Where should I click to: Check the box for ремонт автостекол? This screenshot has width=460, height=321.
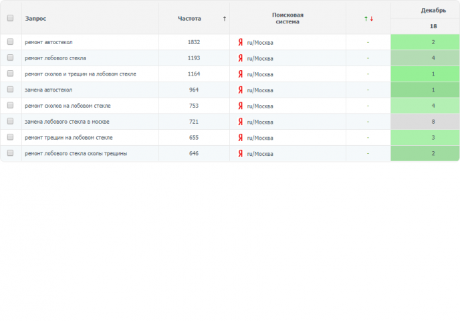(x=10, y=41)
